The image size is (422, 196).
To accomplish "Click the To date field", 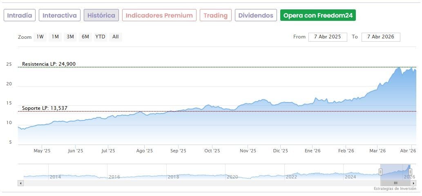I will coord(380,37).
